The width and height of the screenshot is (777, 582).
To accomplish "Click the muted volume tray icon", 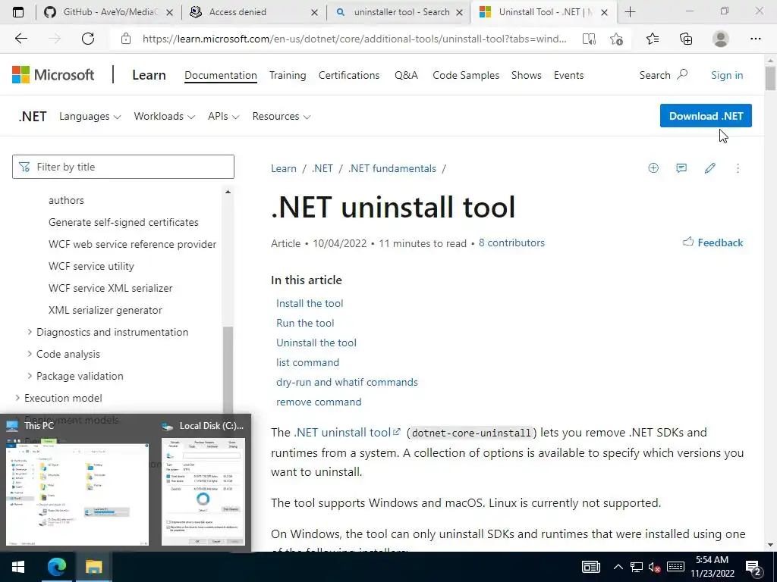I will tap(655, 567).
